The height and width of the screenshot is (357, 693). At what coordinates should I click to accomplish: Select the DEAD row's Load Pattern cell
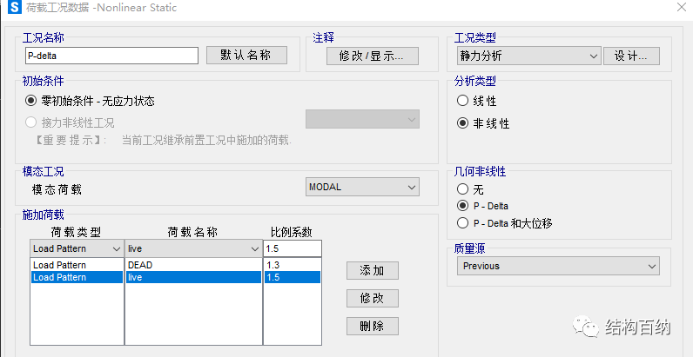click(x=77, y=265)
